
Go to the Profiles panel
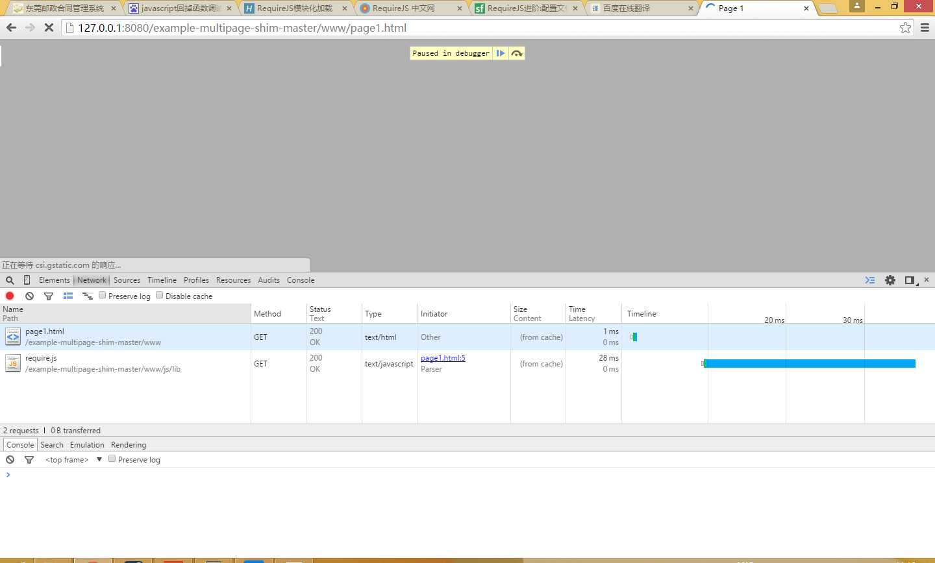pos(196,280)
